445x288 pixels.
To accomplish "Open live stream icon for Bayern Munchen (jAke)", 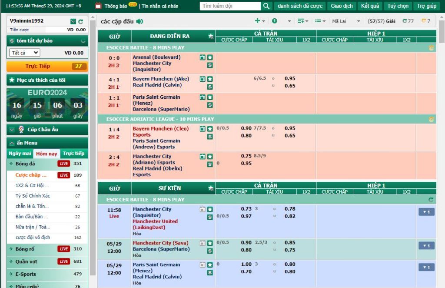I will (x=203, y=79).
